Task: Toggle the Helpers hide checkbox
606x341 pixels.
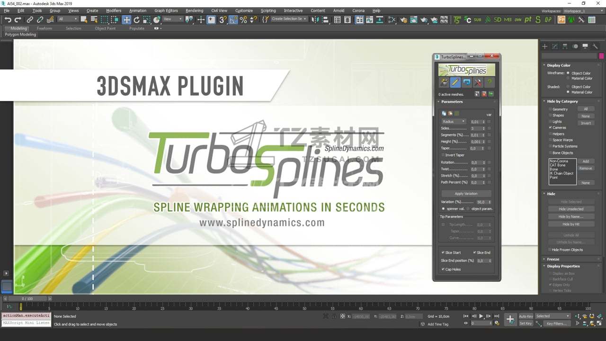Action: 551,134
